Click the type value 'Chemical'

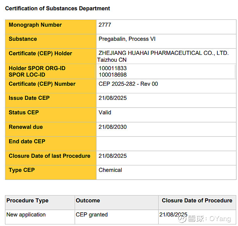[x=110, y=170]
